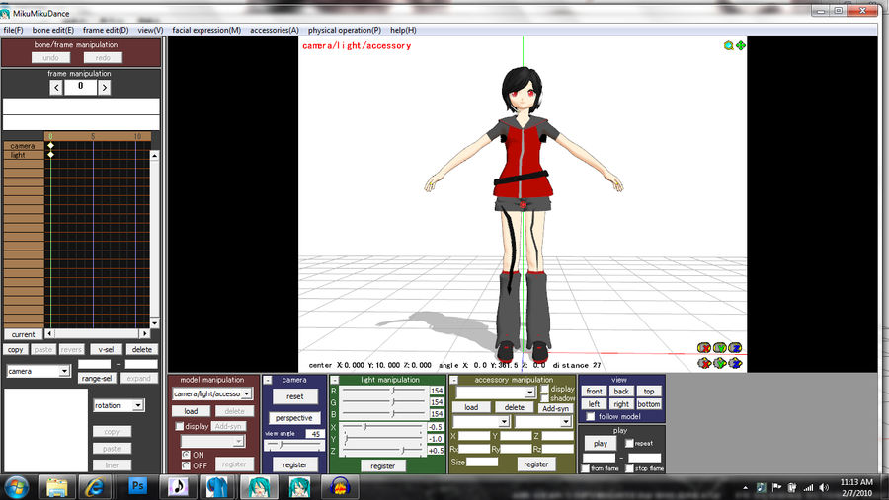Screen dimensions: 889x500
Task: Open Windows Explorer from the taskbar
Action: (56, 487)
